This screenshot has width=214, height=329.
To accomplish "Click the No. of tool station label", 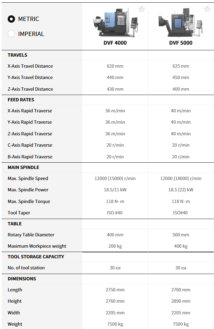I will pyautogui.click(x=26, y=268).
